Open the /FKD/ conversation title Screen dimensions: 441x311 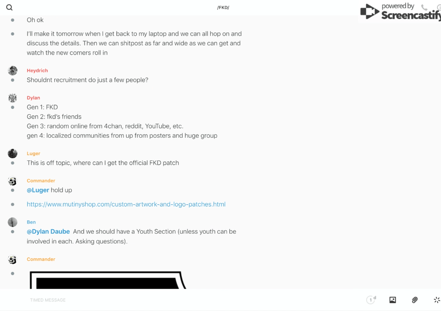coord(223,8)
